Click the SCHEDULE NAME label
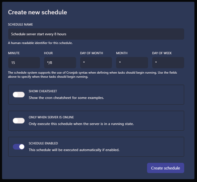Viewport: 197px width, 182px height. (20, 25)
